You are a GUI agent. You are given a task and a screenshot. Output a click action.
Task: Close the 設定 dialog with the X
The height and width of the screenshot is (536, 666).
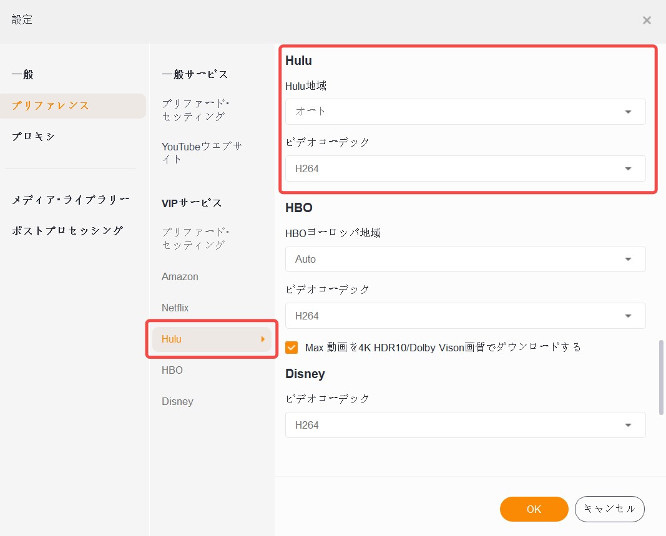coord(647,21)
